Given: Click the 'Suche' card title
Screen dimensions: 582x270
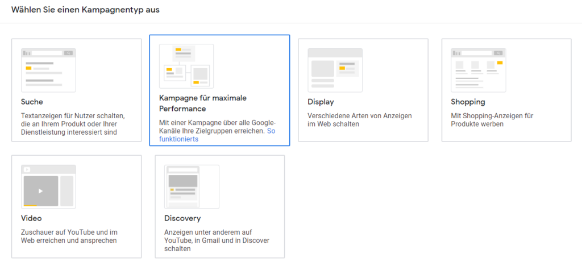Looking at the screenshot, I should pos(32,102).
